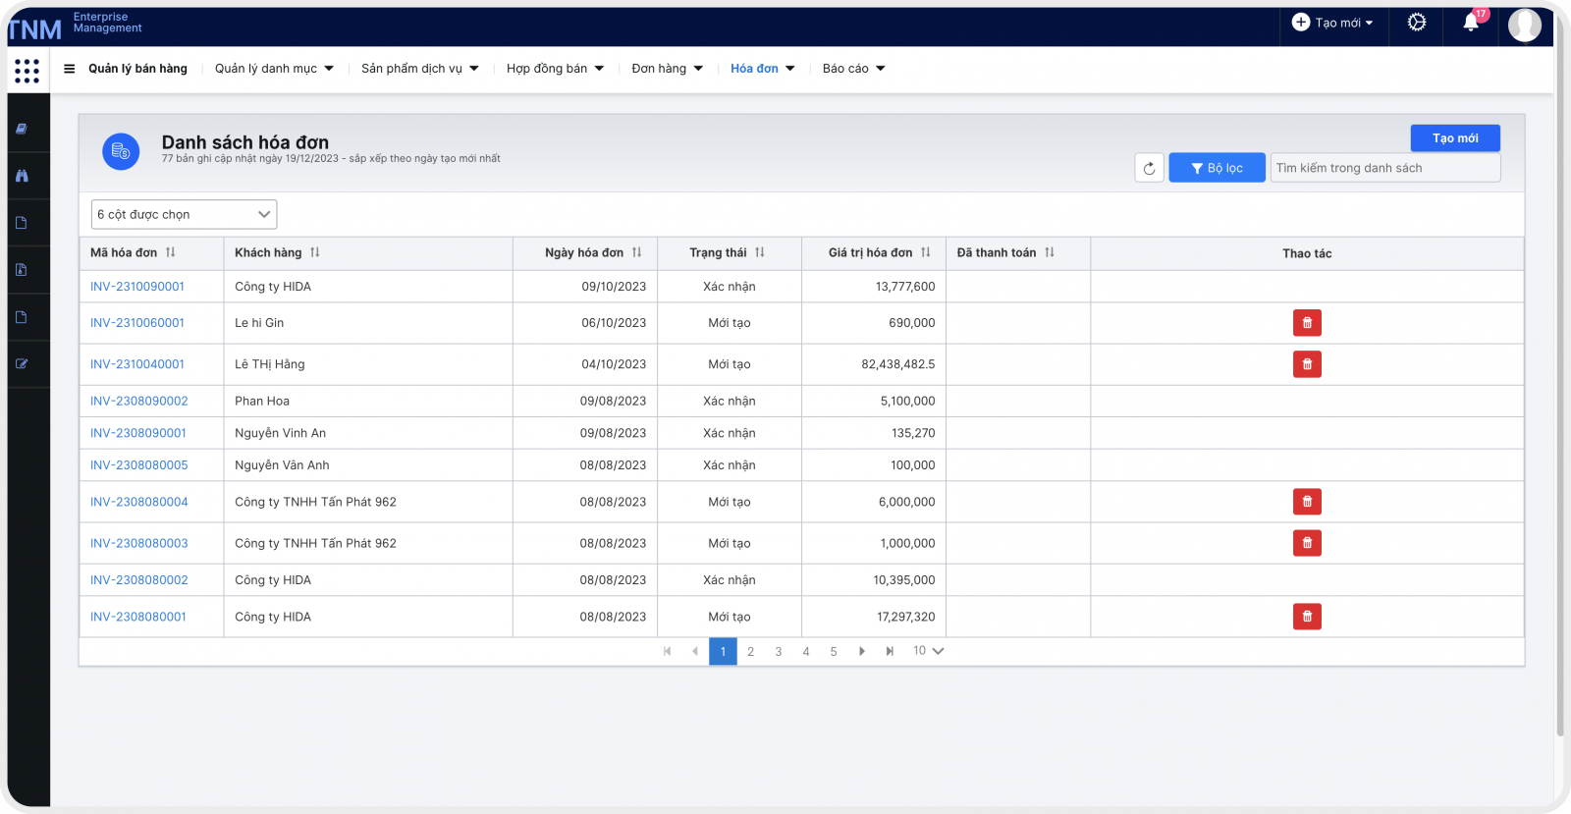
Task: Open the first sidebar book icon
Action: coord(22,129)
